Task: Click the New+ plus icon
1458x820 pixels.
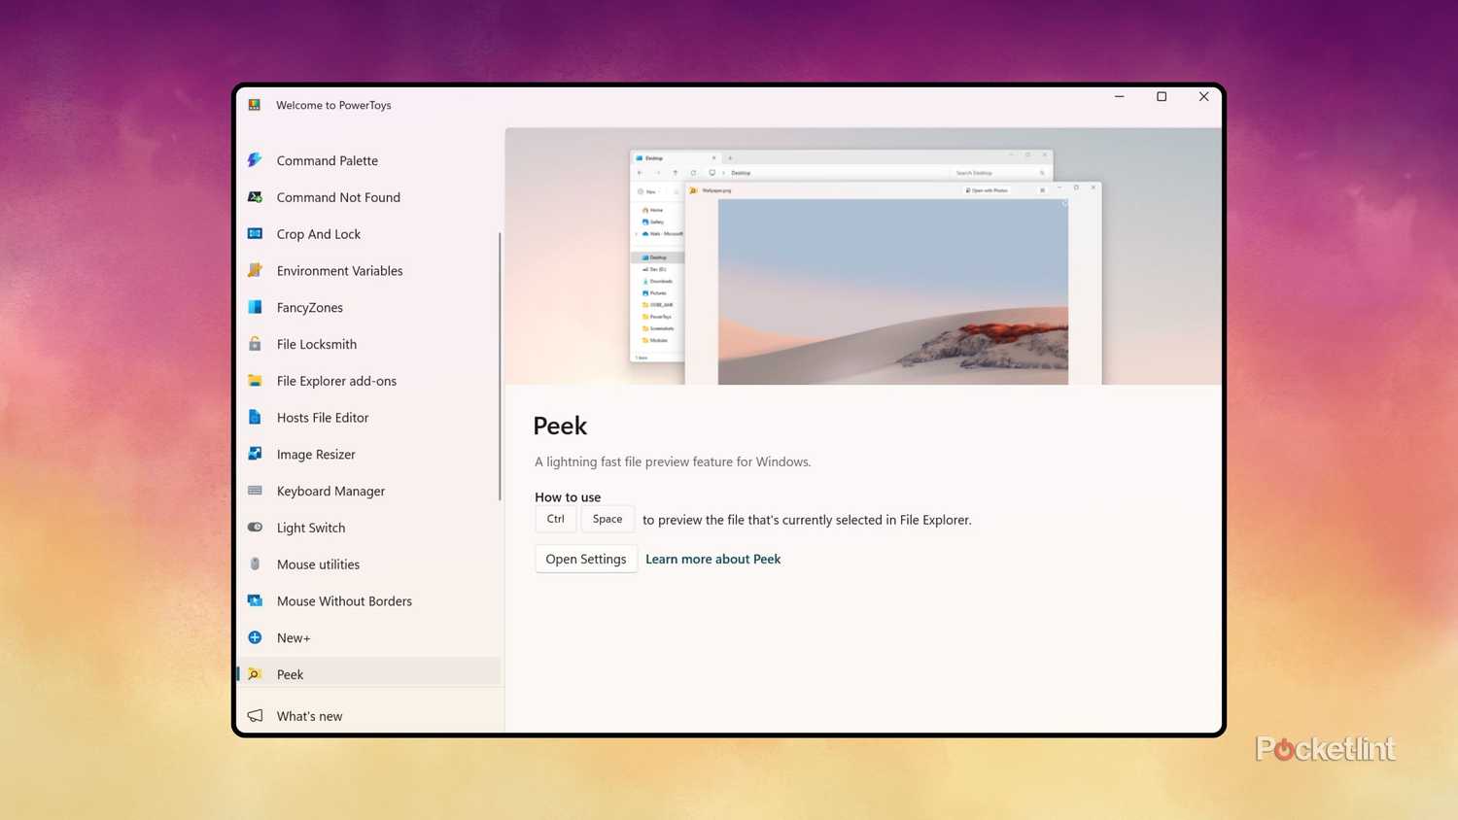Action: click(x=255, y=637)
